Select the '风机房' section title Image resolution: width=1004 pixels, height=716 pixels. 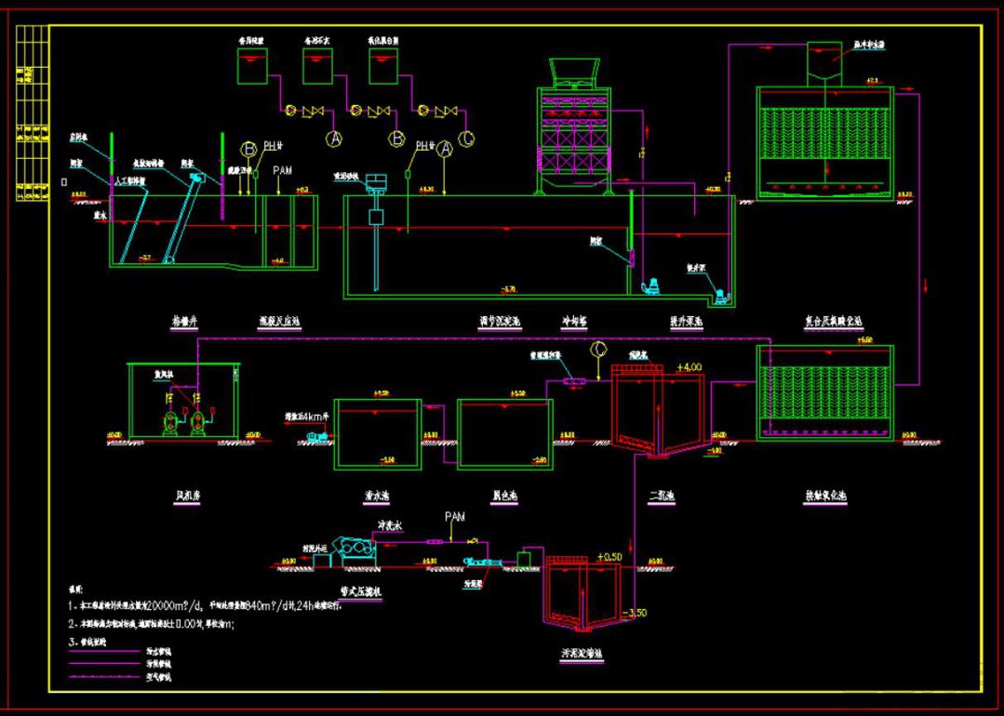188,496
